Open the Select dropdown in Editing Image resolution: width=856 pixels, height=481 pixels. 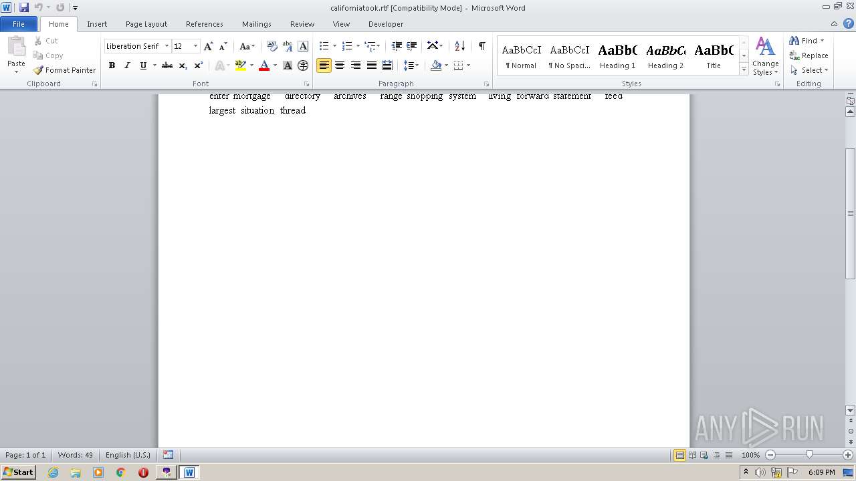(810, 70)
